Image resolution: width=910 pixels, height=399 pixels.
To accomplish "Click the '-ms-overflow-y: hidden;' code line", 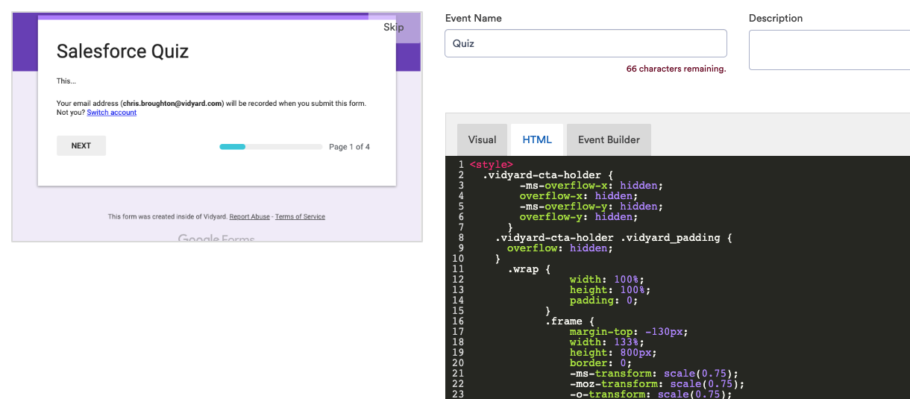I will [591, 207].
